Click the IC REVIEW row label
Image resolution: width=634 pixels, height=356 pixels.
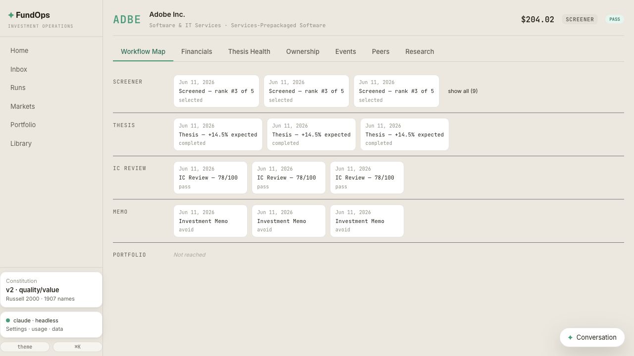[x=130, y=169]
